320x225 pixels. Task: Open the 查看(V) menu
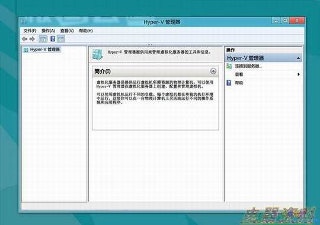click(67, 31)
